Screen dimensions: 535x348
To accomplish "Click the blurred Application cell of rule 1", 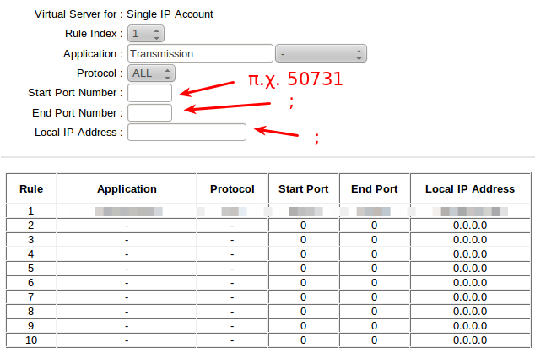I will pos(127,211).
